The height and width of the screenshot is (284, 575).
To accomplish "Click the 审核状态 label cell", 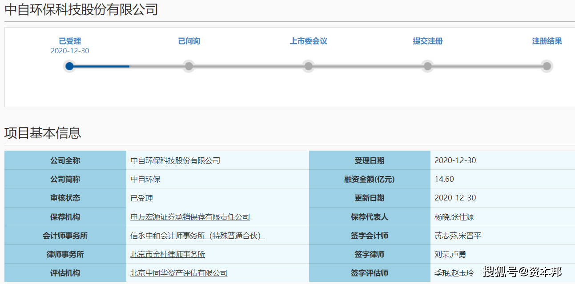I will coord(65,198).
